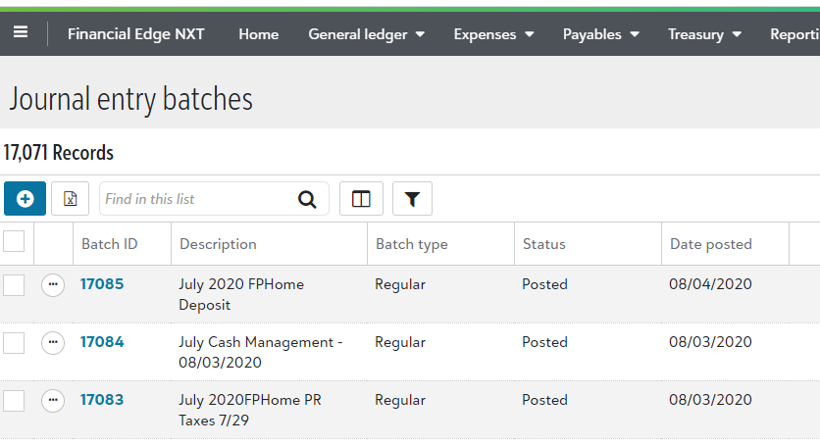Open the filter funnel button
820x446 pixels.
coord(412,199)
